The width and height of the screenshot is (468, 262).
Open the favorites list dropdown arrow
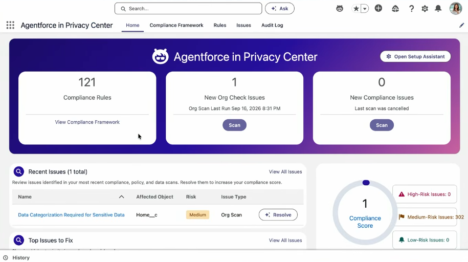coord(365,9)
